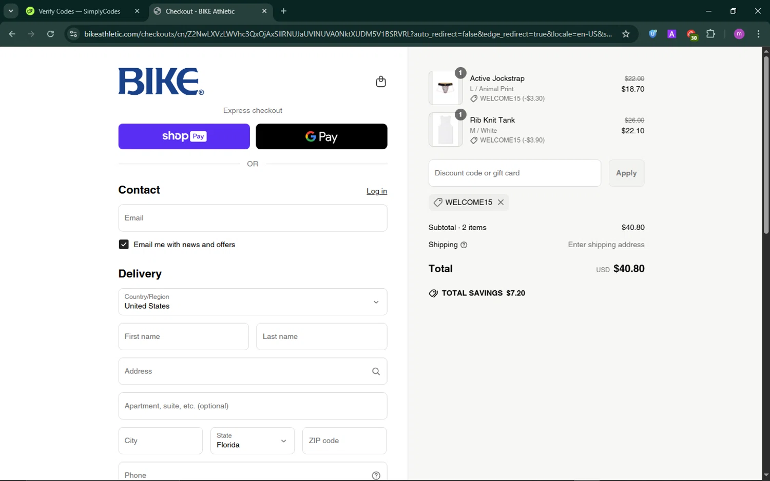
Task: Reload the checkout page
Action: (50, 34)
